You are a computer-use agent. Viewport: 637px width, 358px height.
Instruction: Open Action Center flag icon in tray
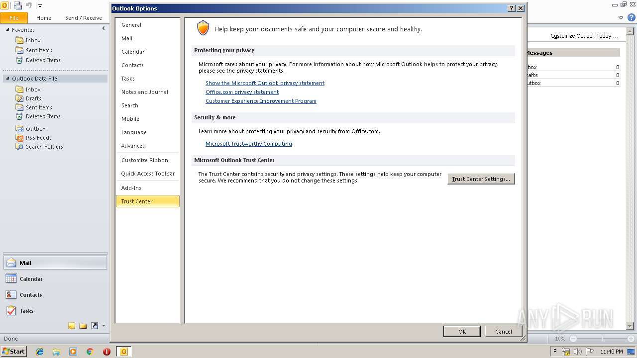(590, 352)
